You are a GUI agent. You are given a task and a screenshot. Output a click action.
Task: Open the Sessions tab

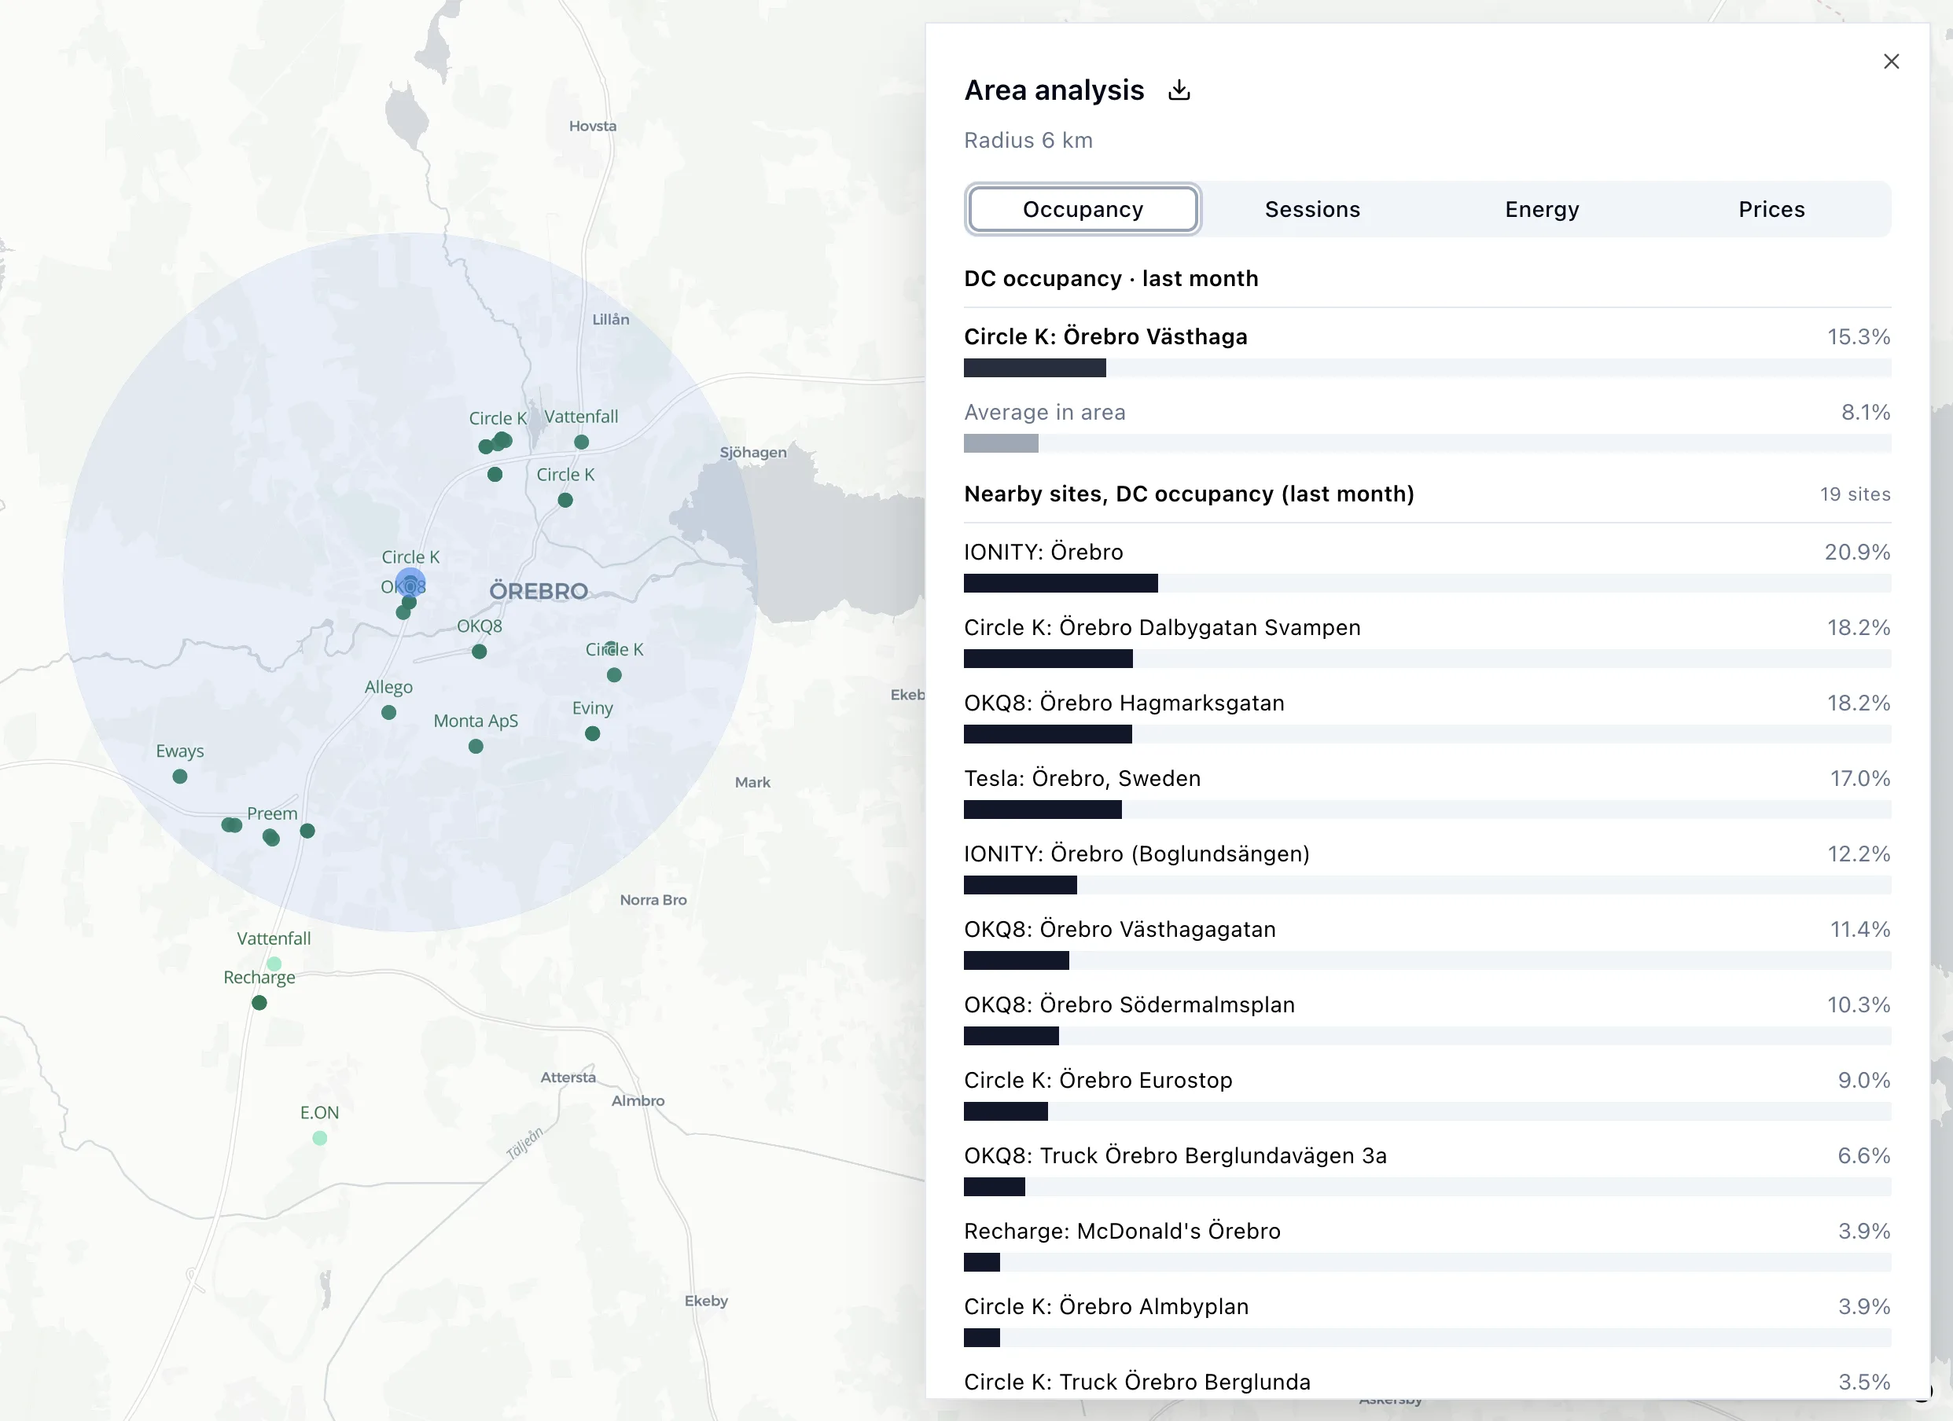point(1312,209)
